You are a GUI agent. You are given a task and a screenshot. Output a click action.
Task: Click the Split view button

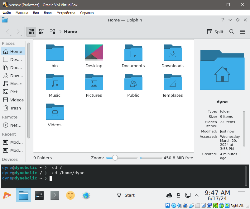(215, 32)
